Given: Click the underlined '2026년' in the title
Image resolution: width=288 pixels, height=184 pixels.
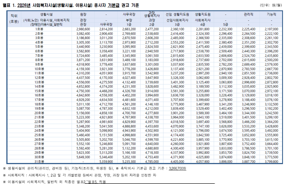Looking at the screenshot, I should click(x=24, y=5).
